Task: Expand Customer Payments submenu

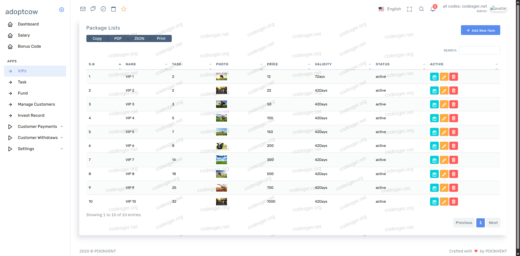Action: [37, 127]
